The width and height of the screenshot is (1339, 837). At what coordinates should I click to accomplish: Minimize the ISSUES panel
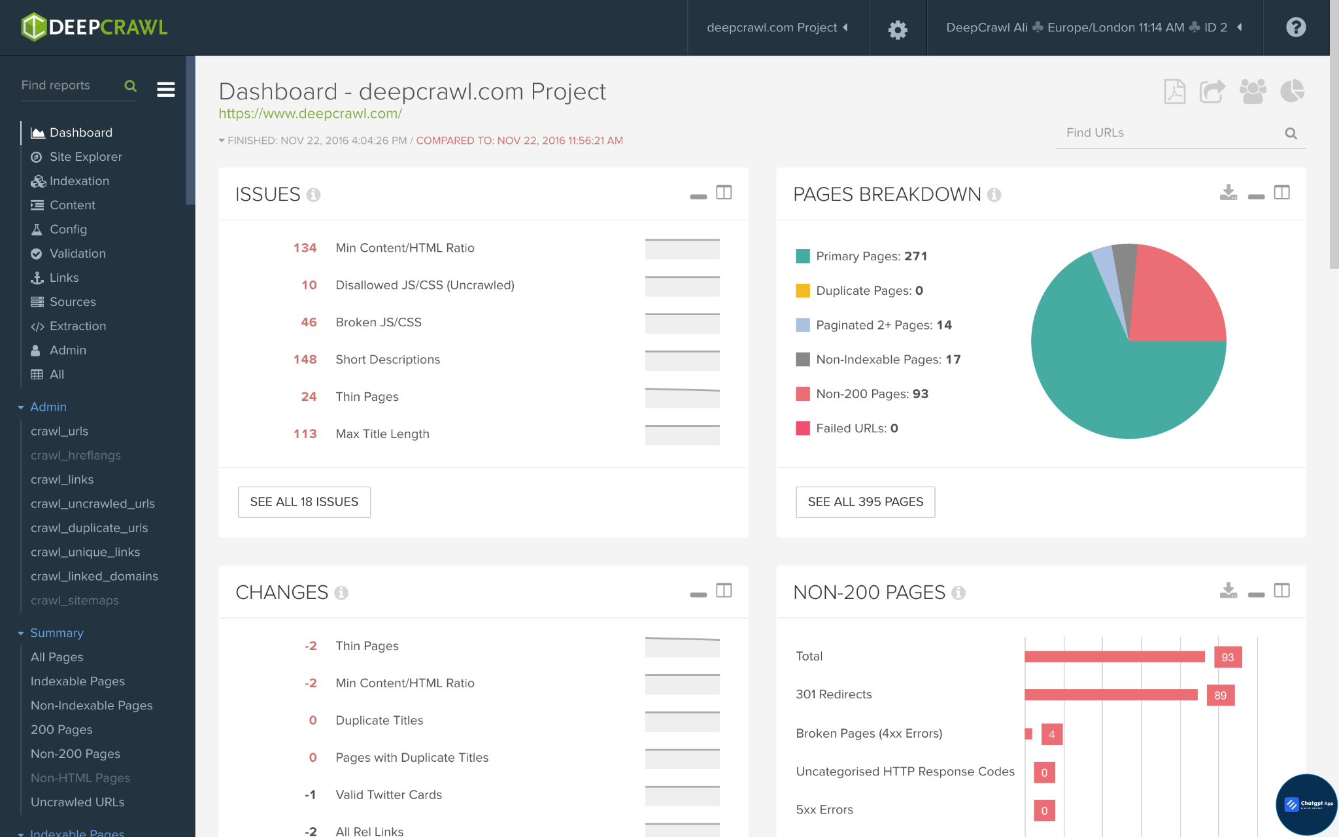[x=698, y=196]
